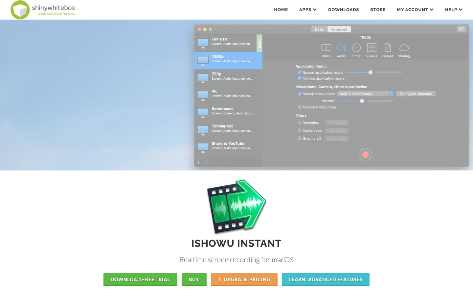
Task: Switch to the Advanced tab
Action: [x=339, y=29]
